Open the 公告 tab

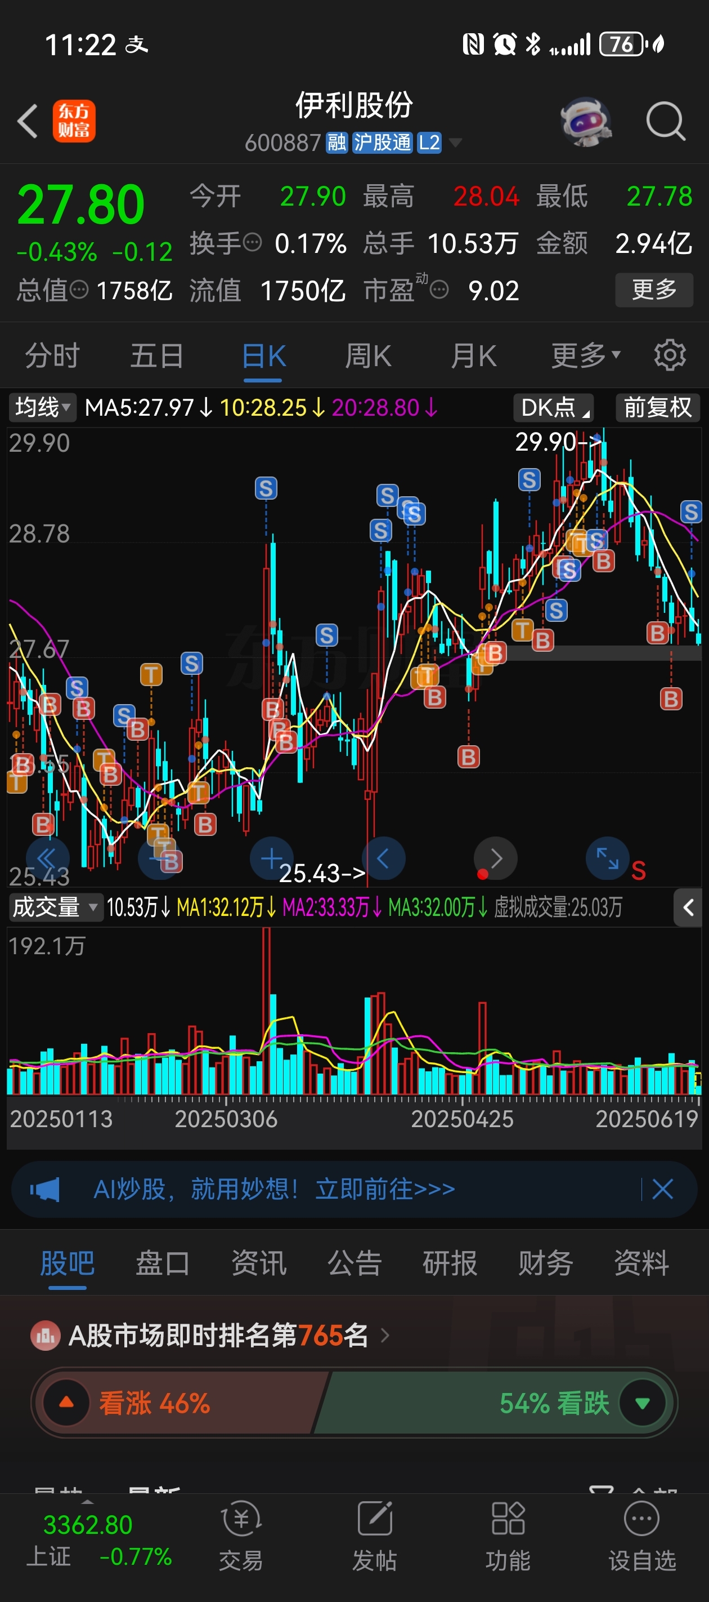(354, 1263)
